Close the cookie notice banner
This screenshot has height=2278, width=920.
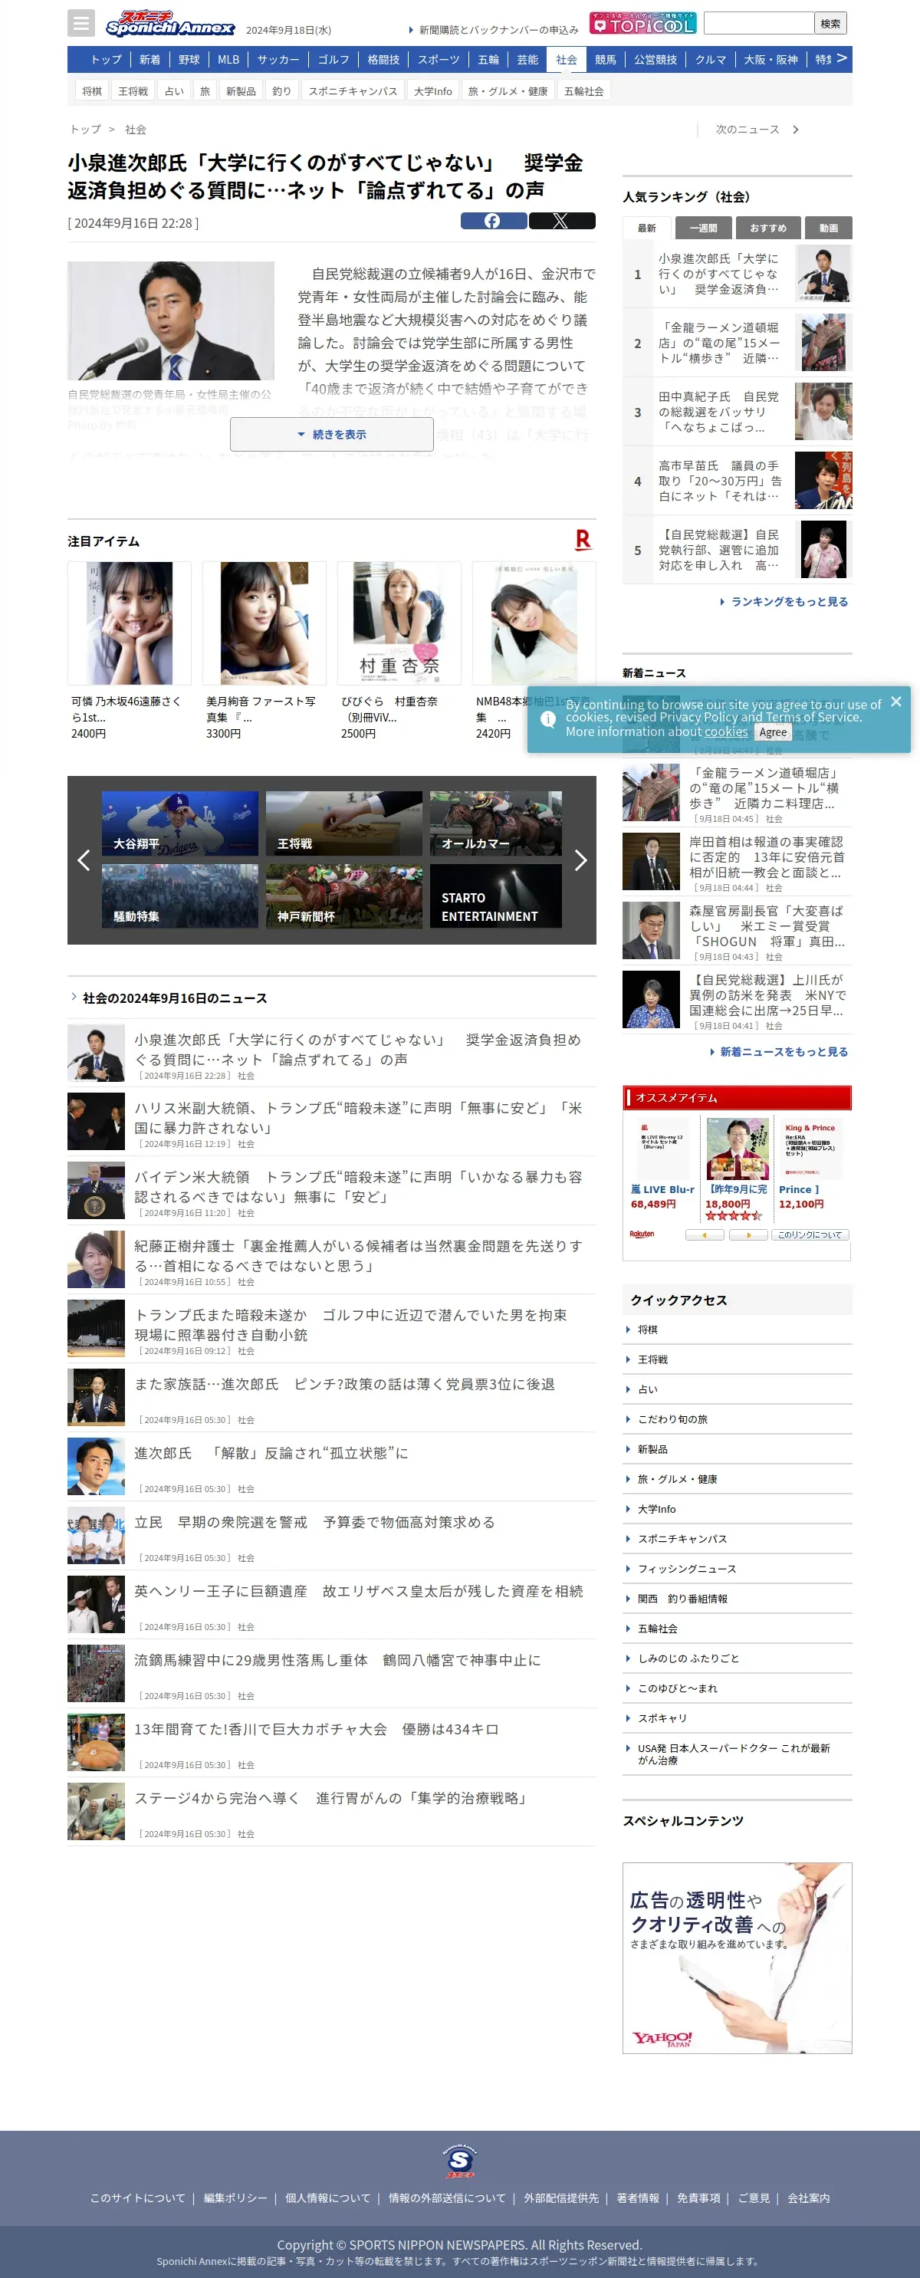pyautogui.click(x=896, y=702)
